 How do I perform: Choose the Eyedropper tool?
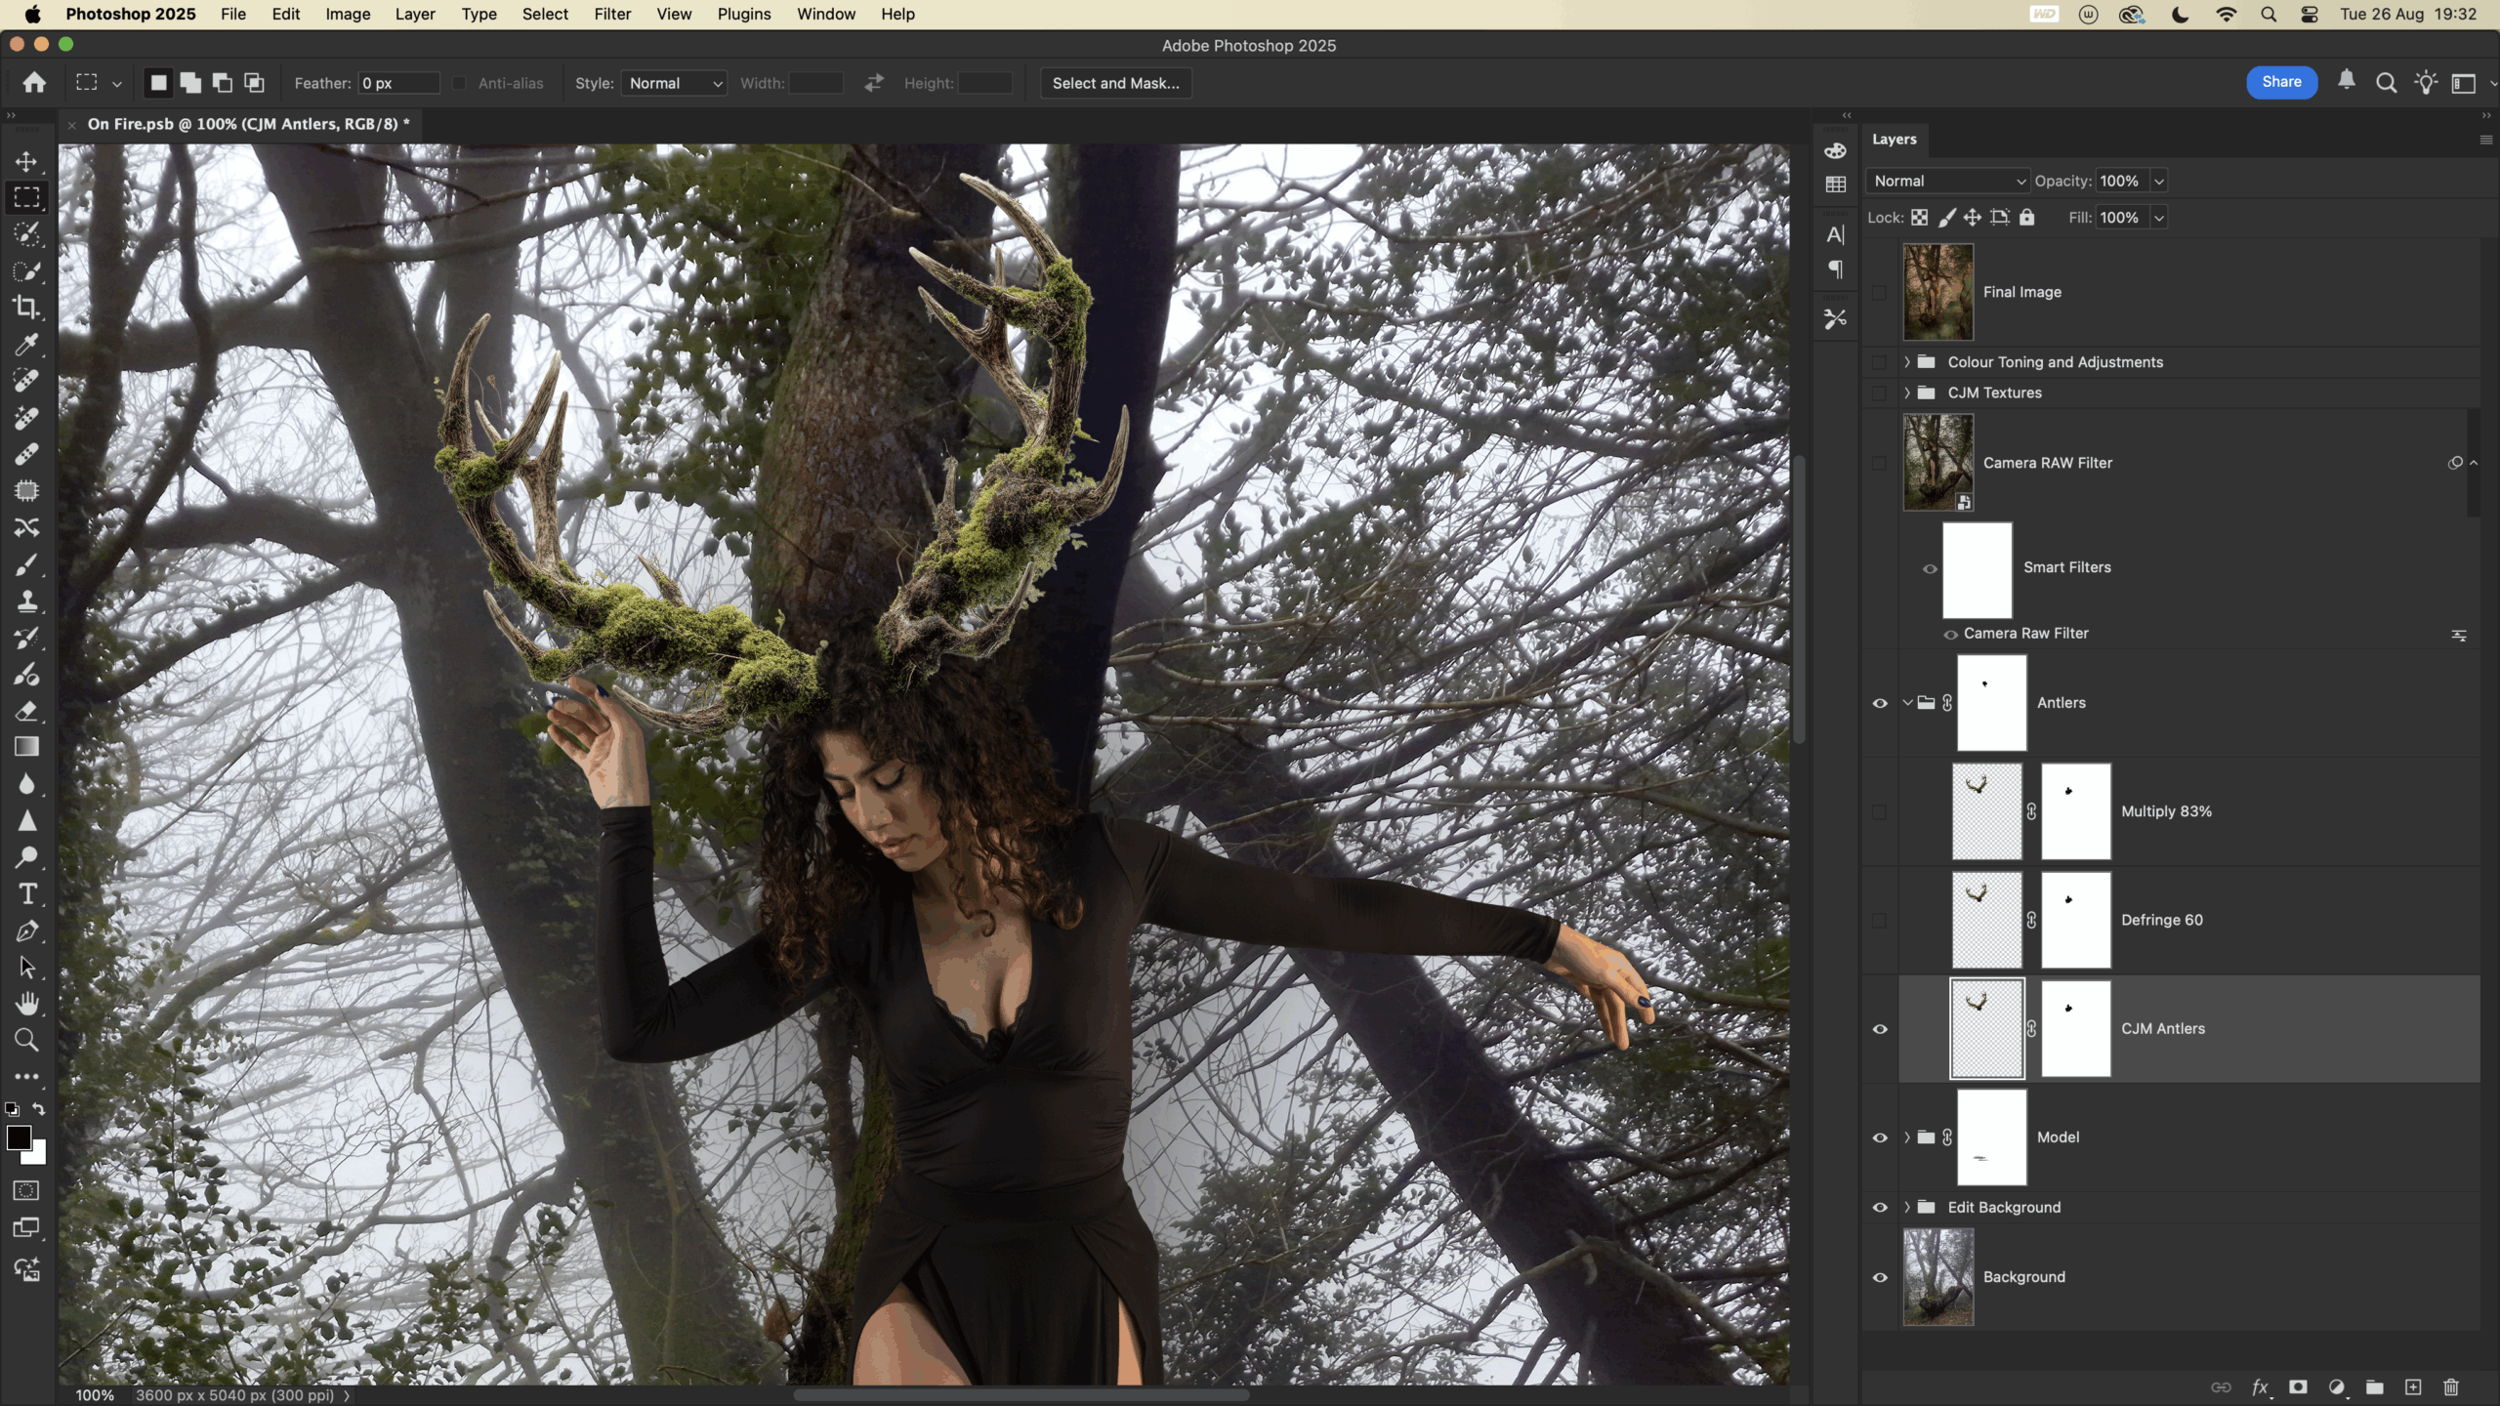click(26, 345)
